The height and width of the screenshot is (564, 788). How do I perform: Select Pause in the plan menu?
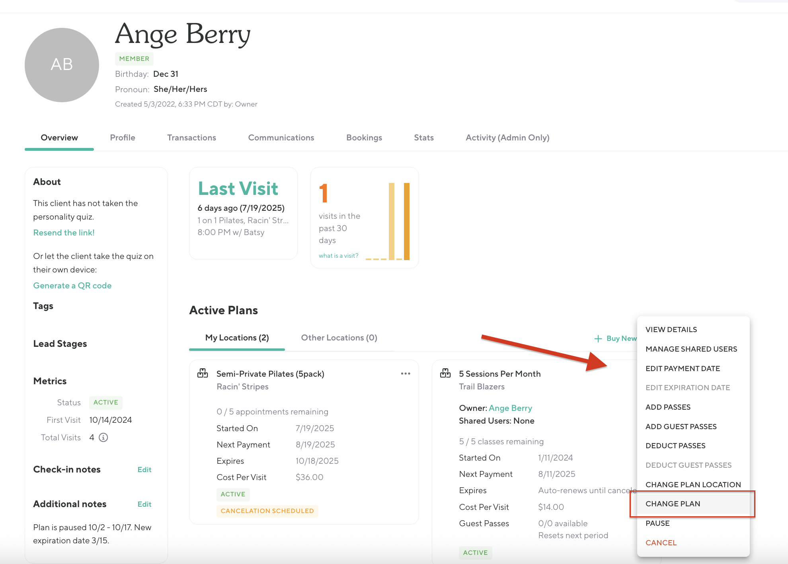point(657,523)
